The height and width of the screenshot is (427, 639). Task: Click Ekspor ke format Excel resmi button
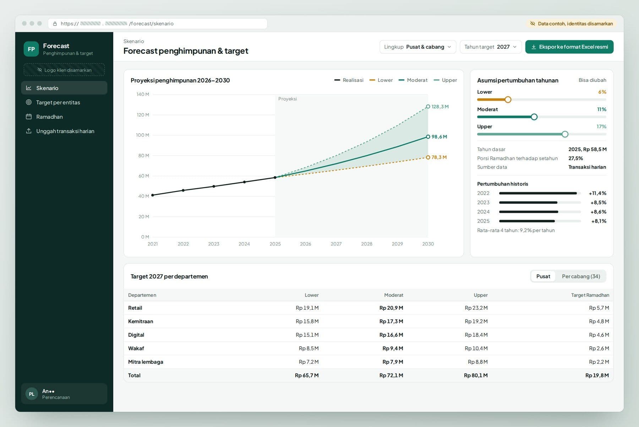(569, 47)
